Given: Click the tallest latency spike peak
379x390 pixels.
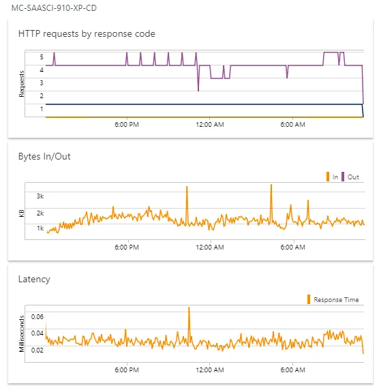Looking at the screenshot, I should pos(189,308).
